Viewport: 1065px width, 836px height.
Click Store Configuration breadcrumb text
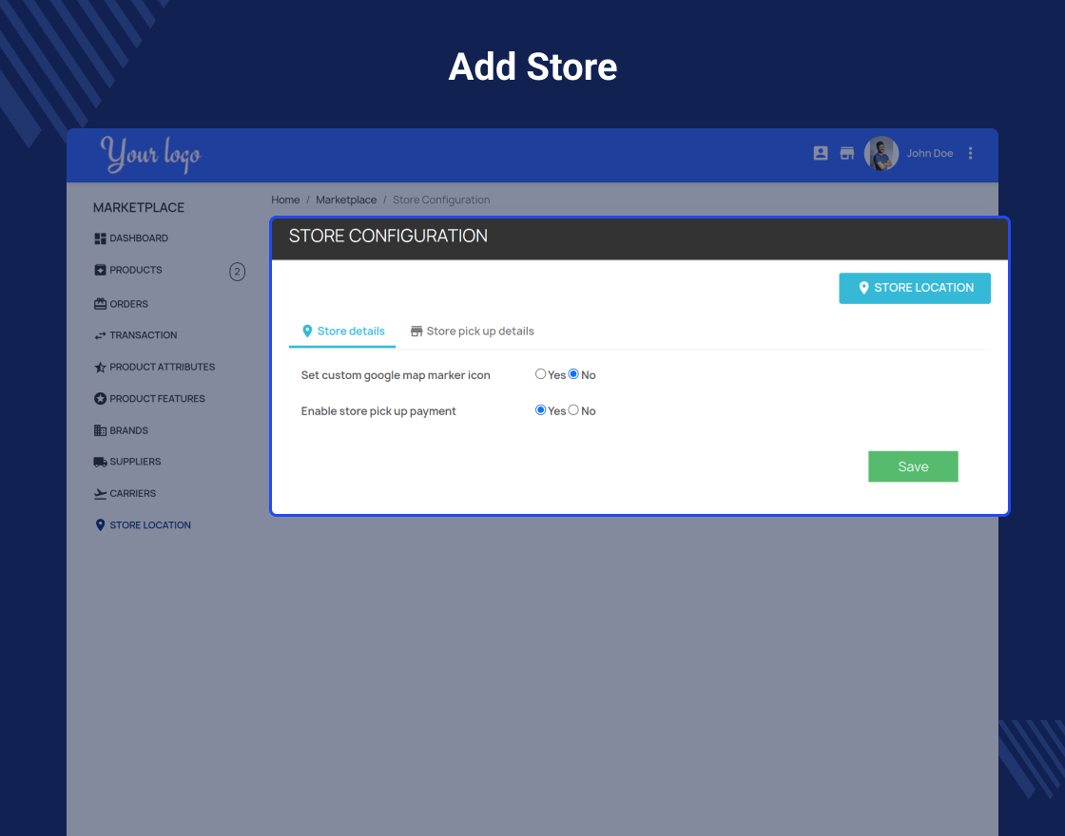click(x=441, y=200)
